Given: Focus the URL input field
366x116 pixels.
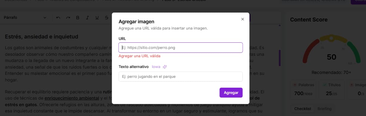Looking at the screenshot, I should point(181,47).
